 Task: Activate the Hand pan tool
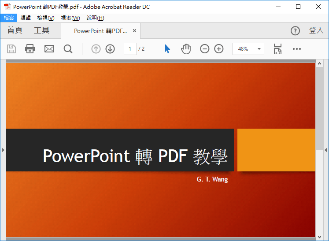click(186, 49)
